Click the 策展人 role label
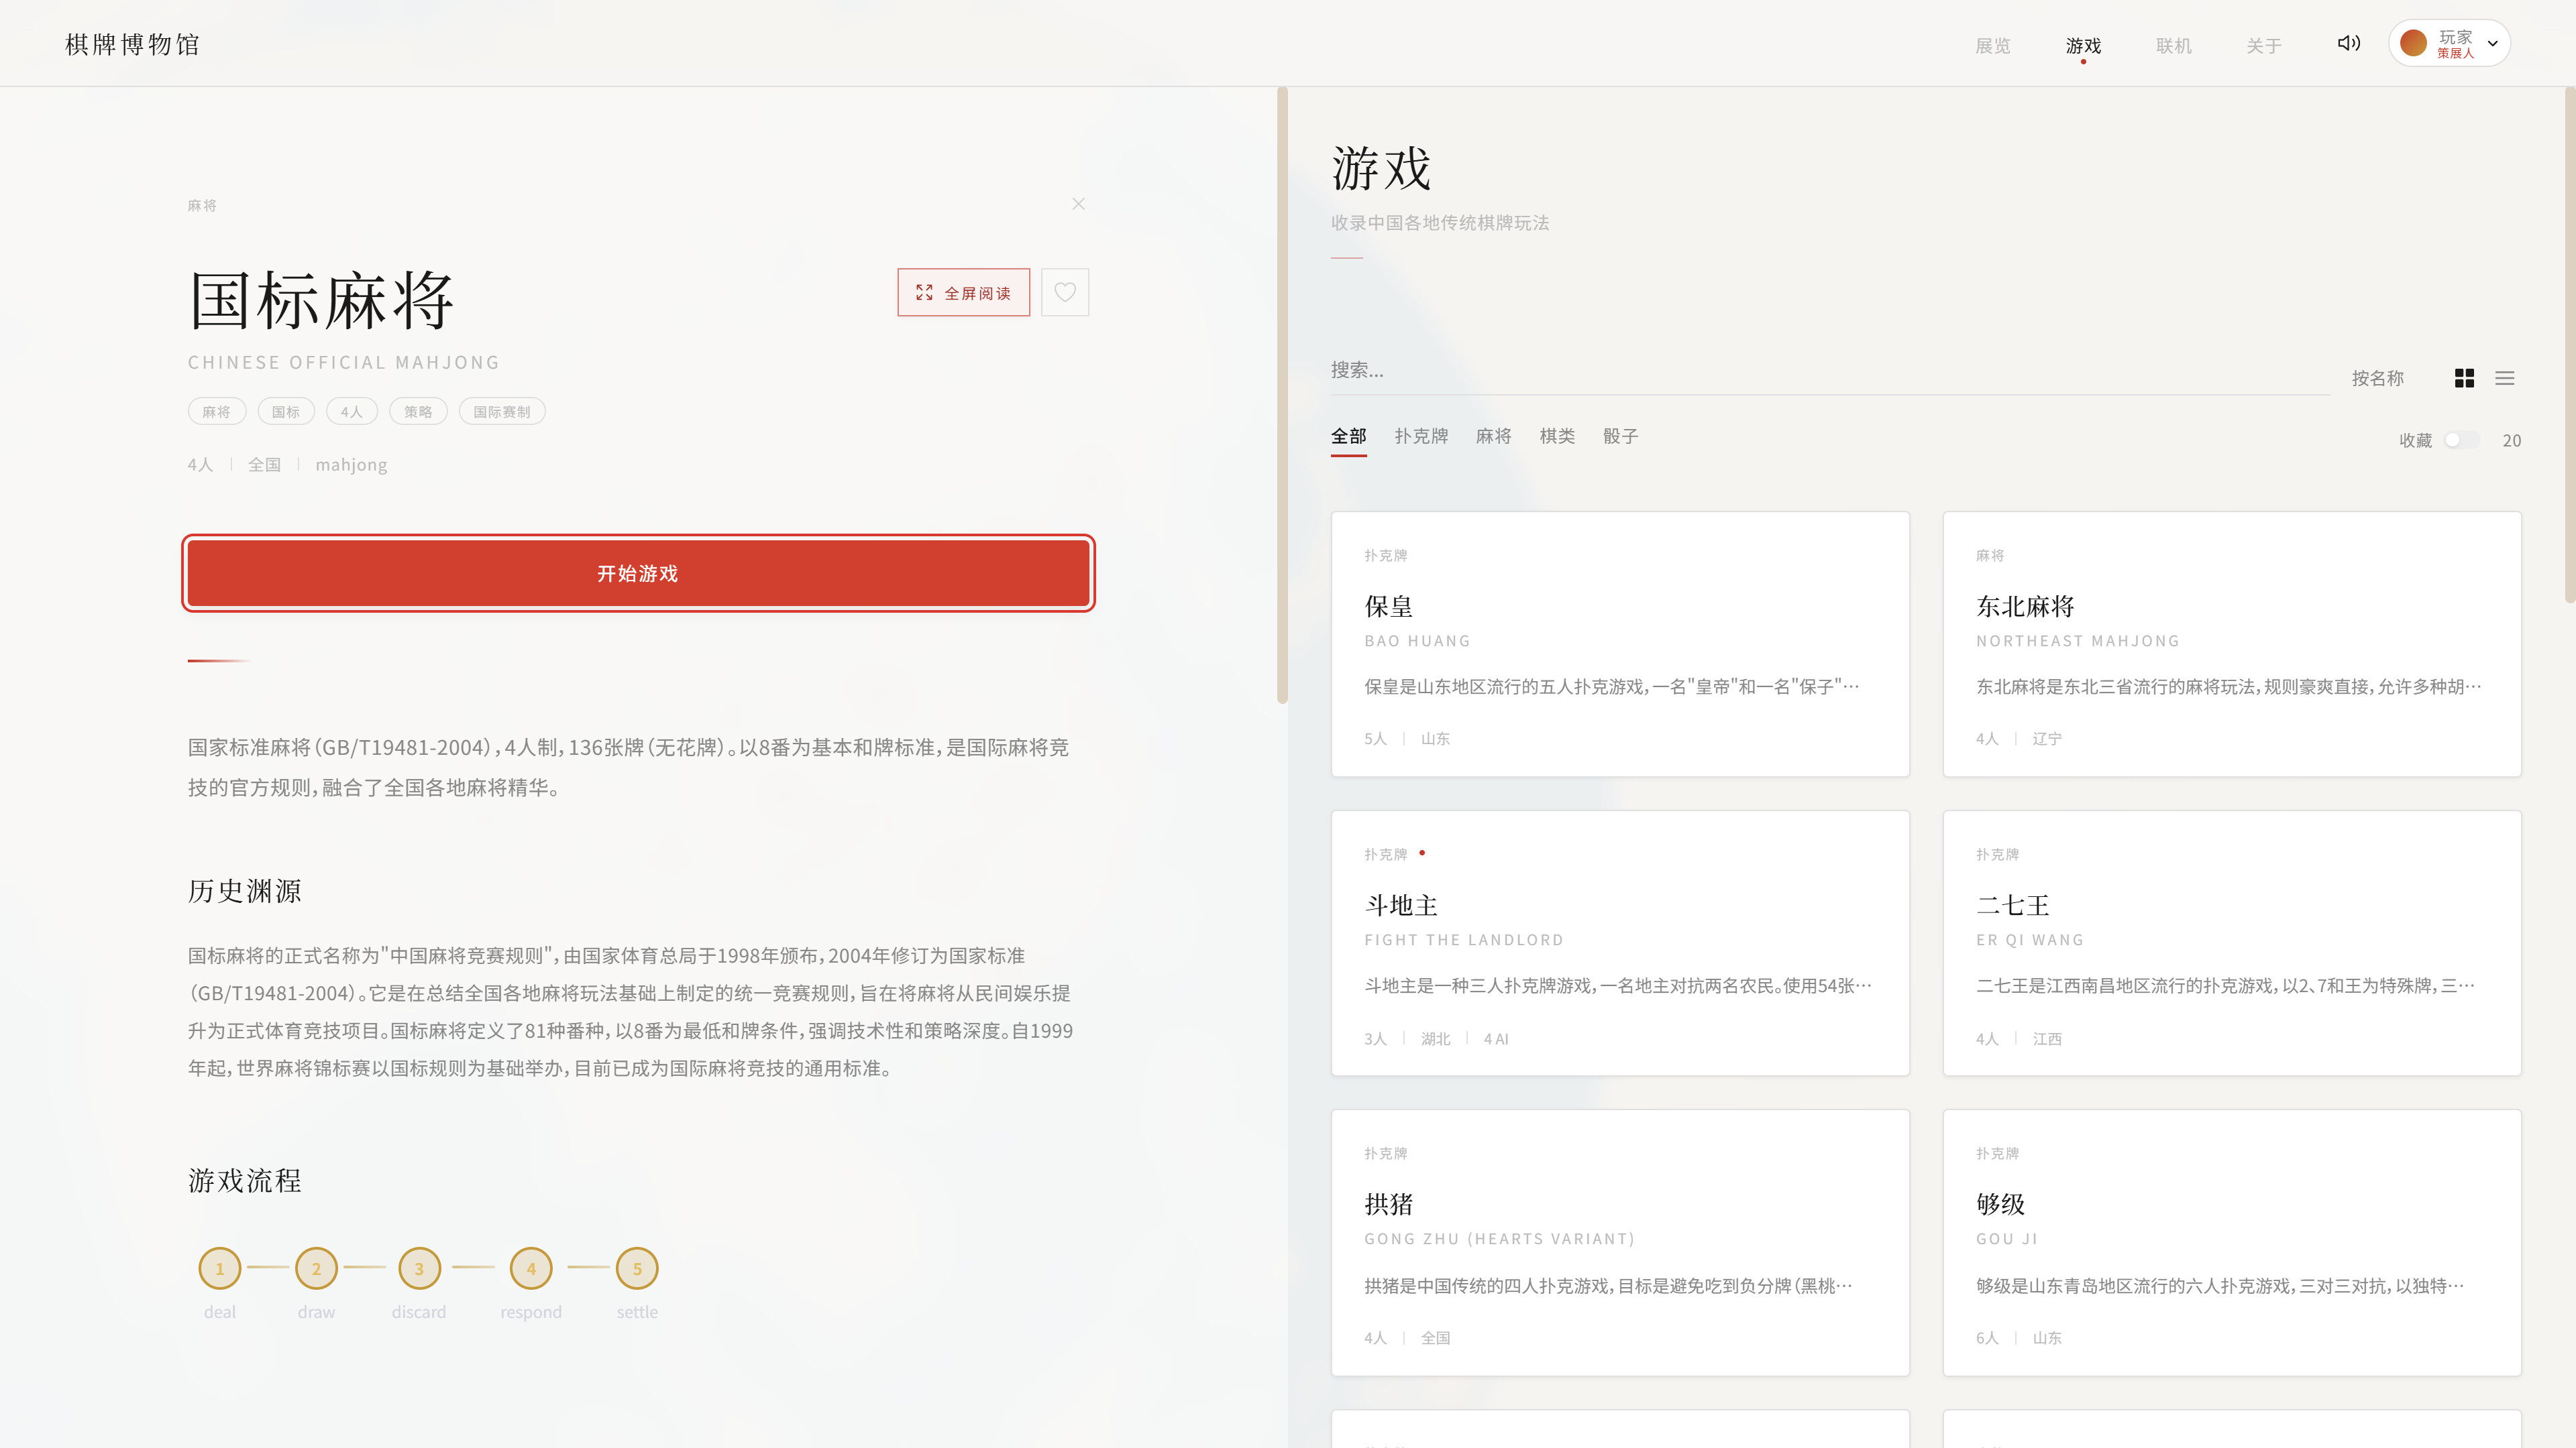Screen dimensions: 2576x1448 coord(2455,54)
